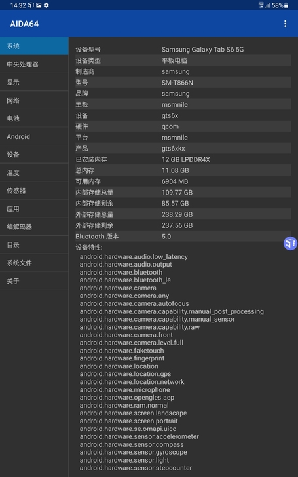This screenshot has width=298, height=477.
Task: Tap the floating blue screenshot bubble icon
Action: point(290,243)
